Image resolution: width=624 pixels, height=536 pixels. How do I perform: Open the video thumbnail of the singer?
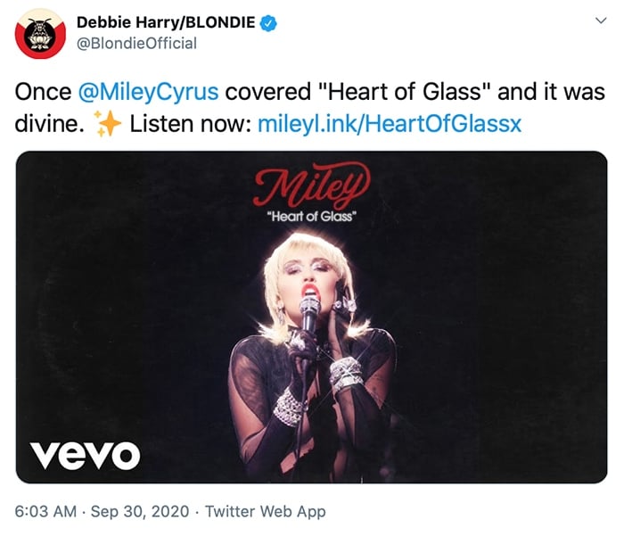point(312,317)
